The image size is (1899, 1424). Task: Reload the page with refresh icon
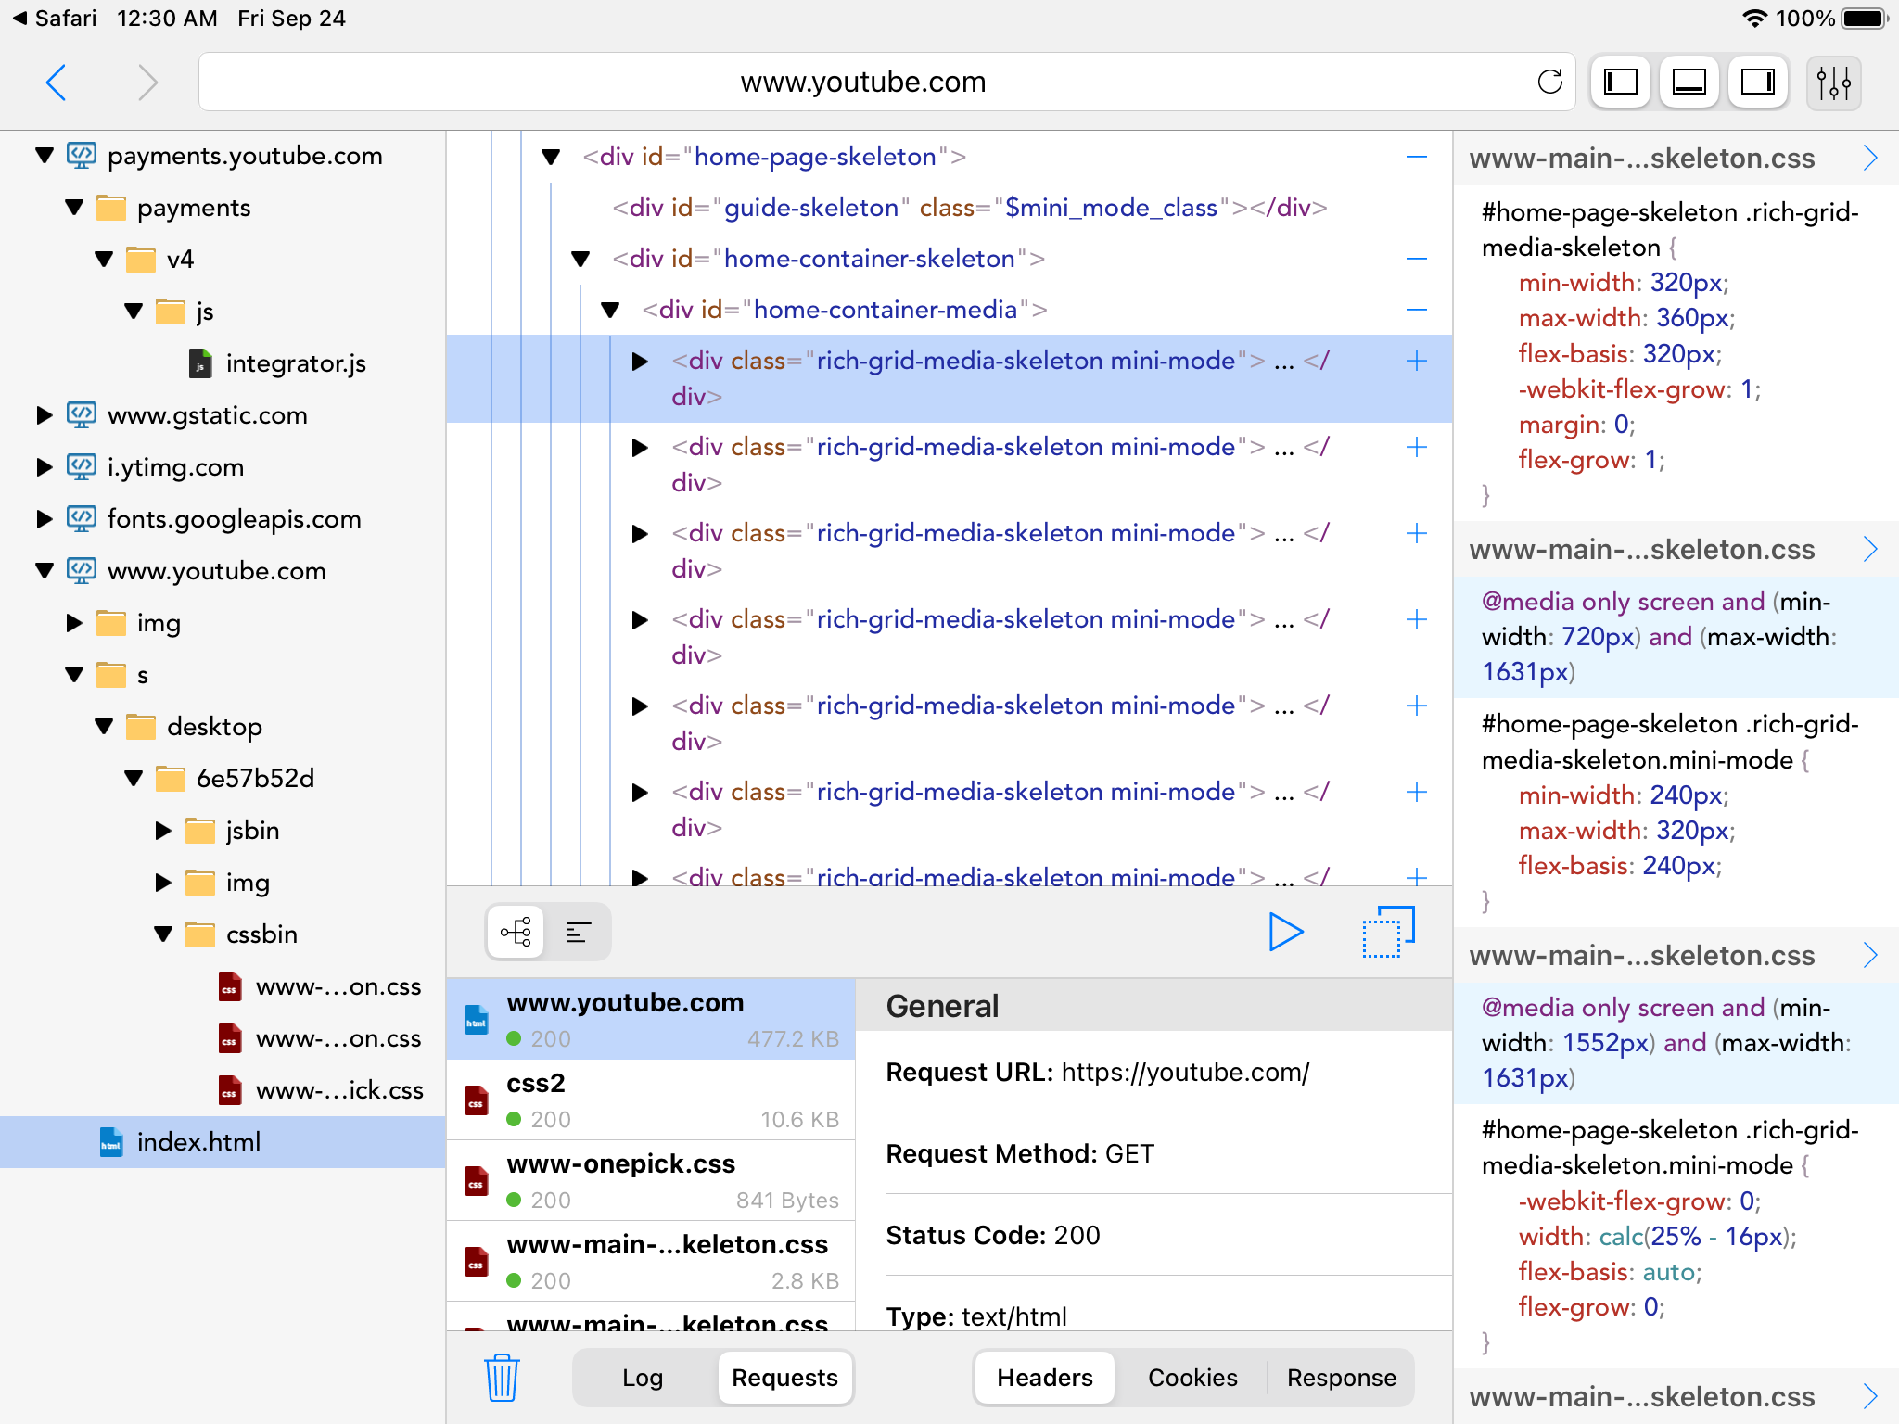[x=1549, y=82]
